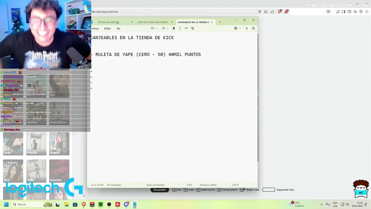Click the 170% zoom level in the status bar

(189, 185)
